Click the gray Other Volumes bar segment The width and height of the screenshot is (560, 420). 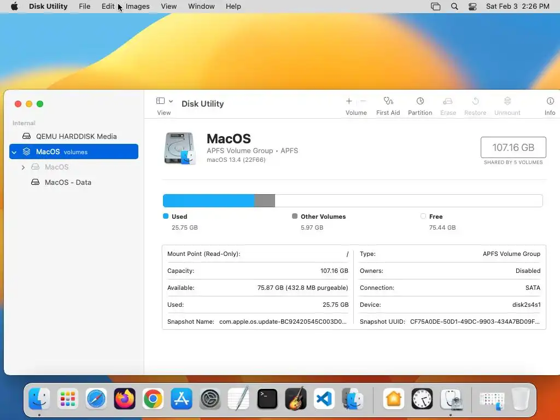click(x=265, y=201)
